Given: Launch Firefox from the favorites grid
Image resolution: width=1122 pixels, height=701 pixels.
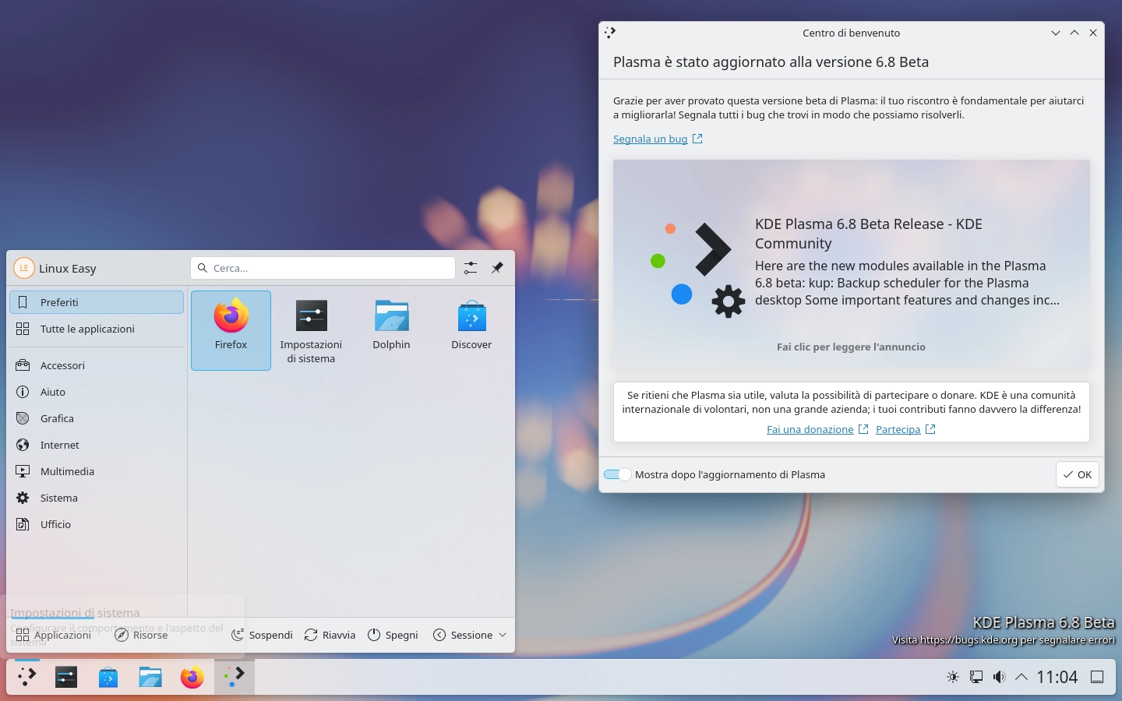Looking at the screenshot, I should click(x=231, y=330).
